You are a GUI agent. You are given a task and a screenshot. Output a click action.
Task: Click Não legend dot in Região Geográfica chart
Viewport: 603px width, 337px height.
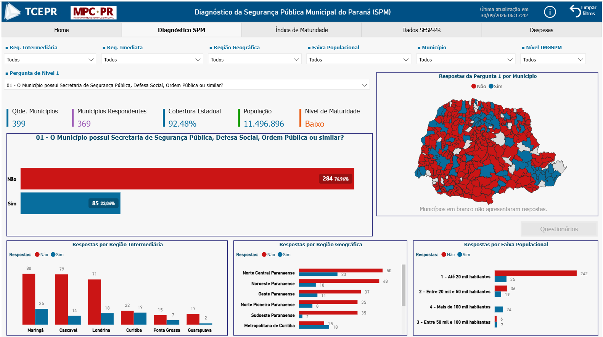click(264, 255)
